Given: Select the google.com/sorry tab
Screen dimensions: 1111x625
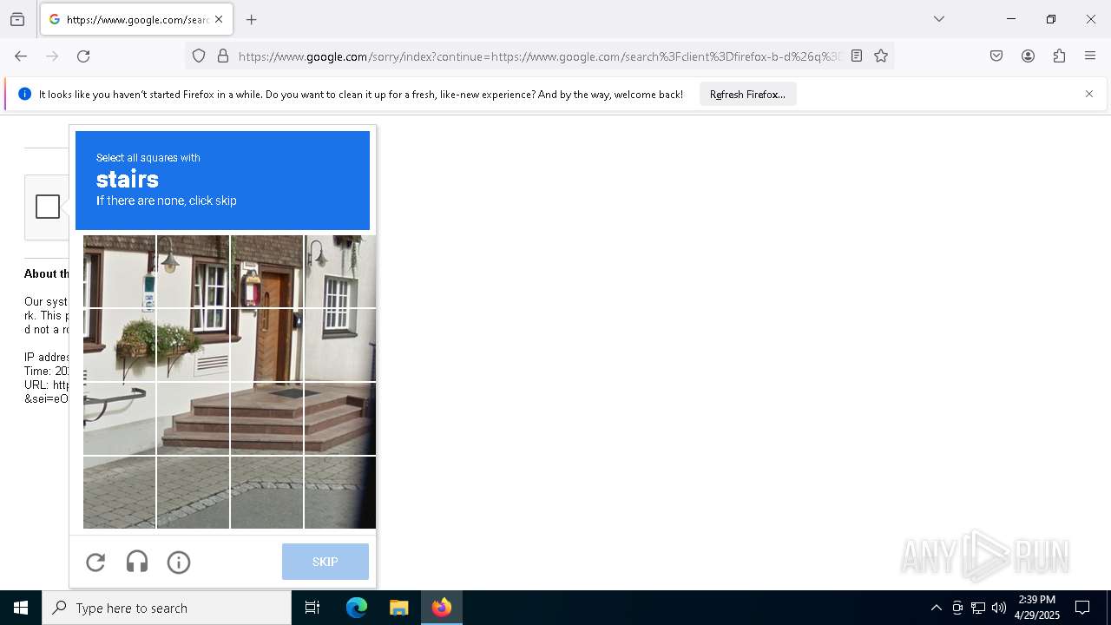Looking at the screenshot, I should coord(136,19).
